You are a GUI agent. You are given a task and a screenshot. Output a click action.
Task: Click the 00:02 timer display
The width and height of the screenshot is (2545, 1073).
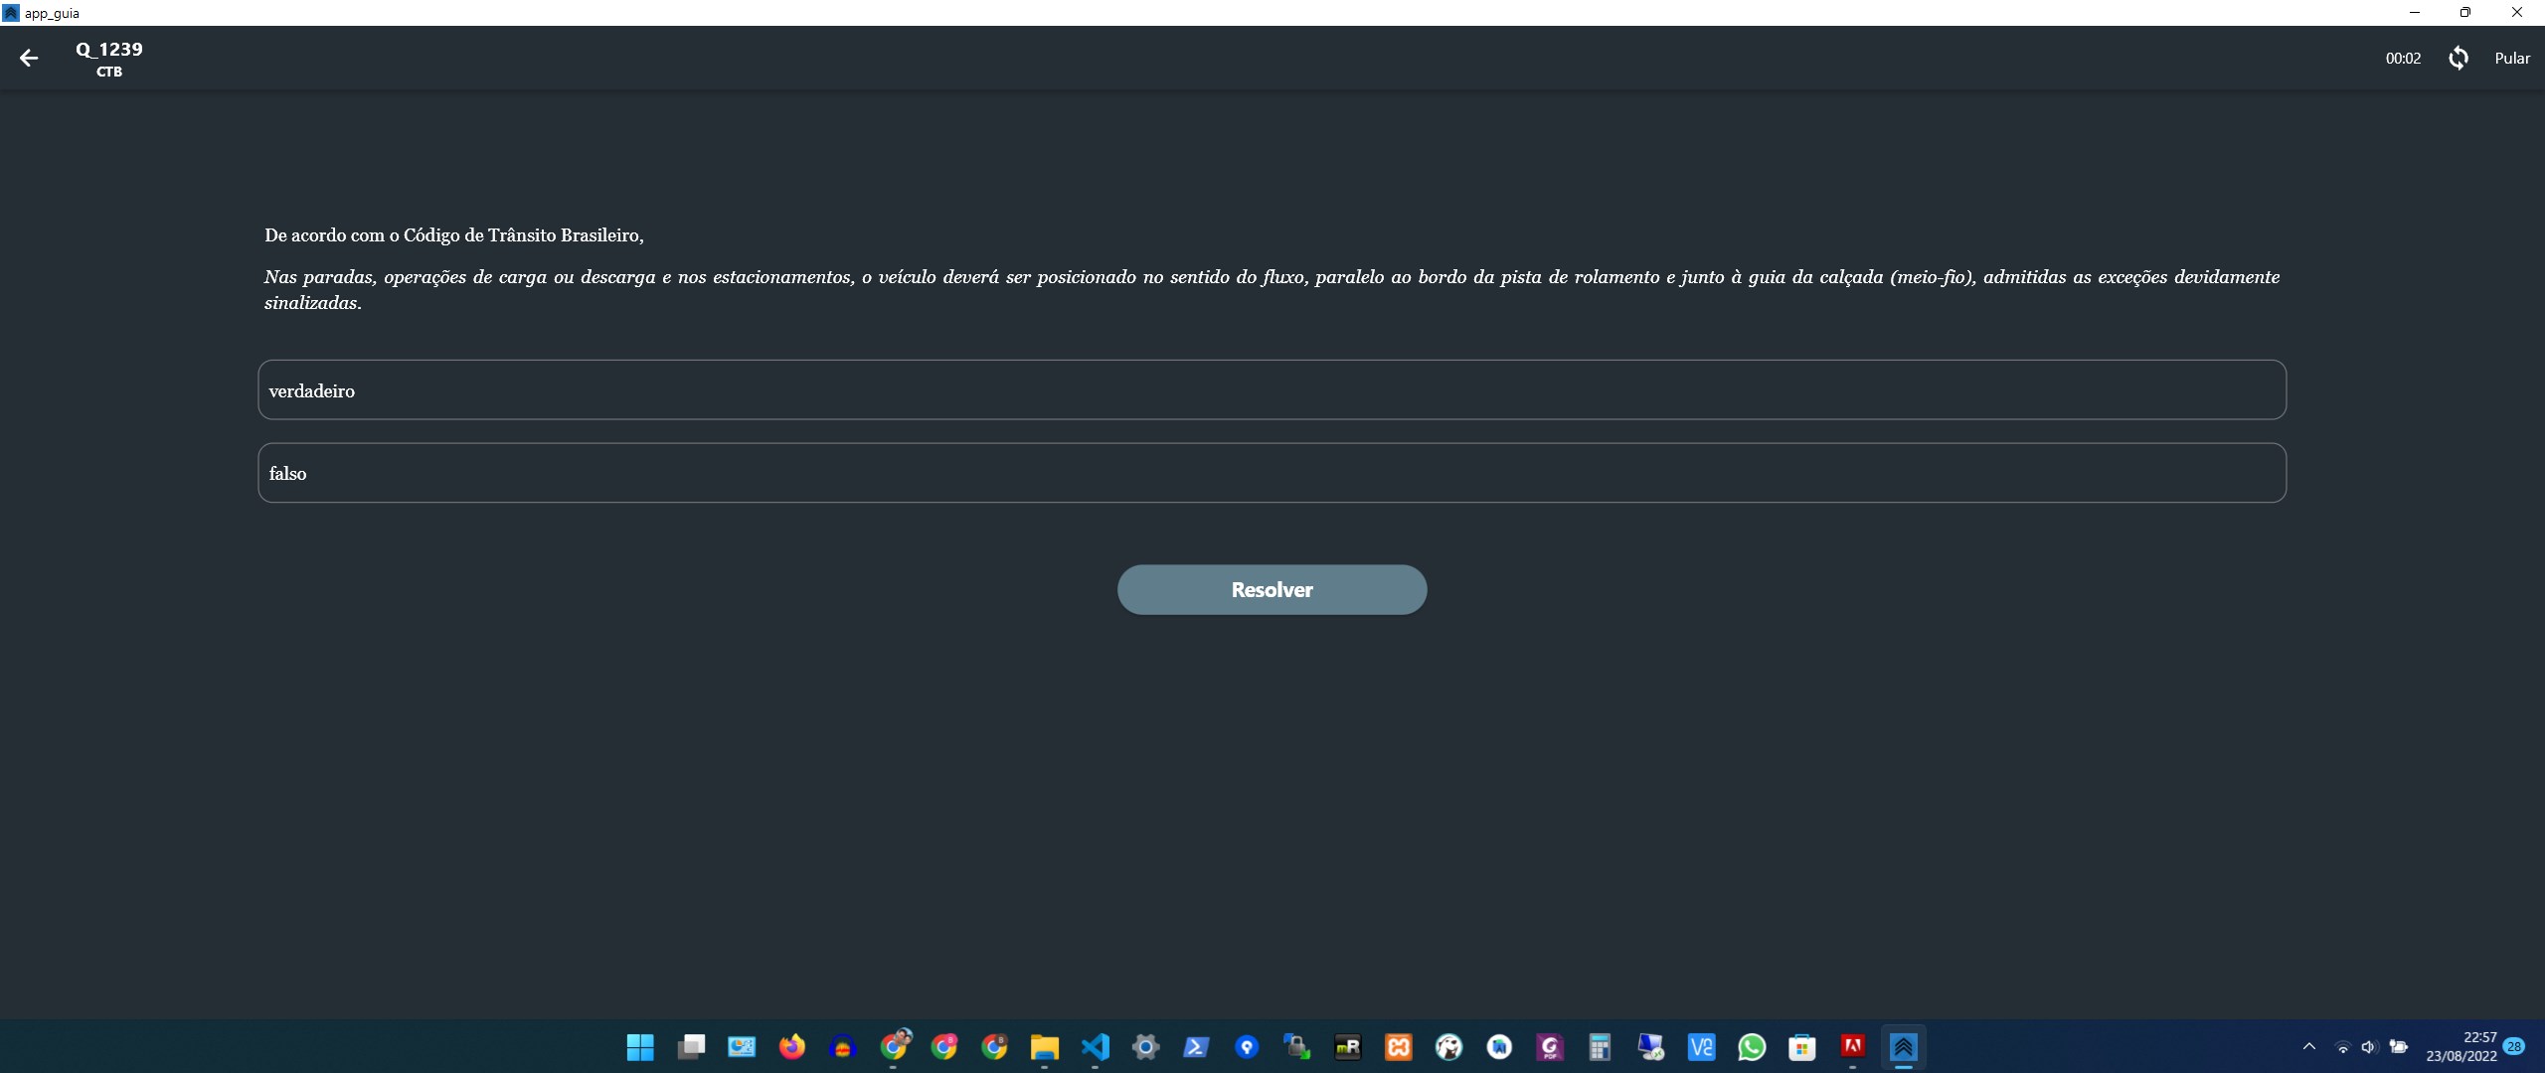(2403, 59)
